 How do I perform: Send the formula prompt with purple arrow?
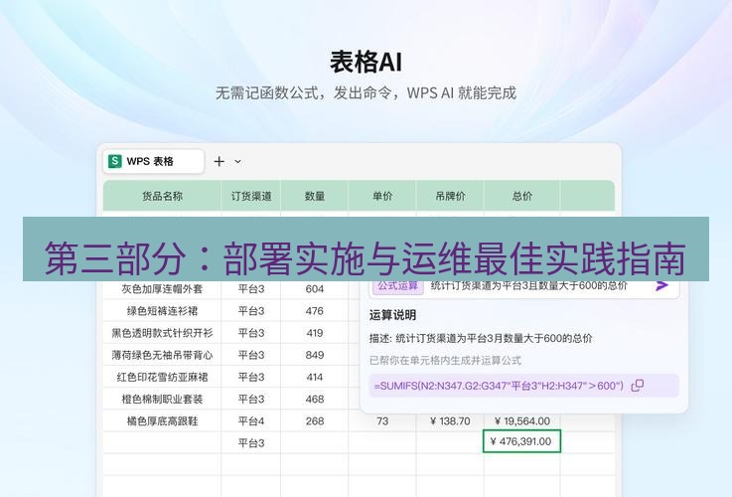click(x=661, y=285)
